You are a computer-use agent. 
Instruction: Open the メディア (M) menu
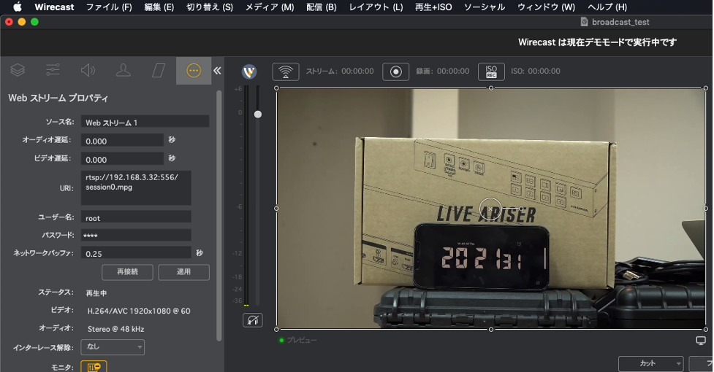click(269, 7)
